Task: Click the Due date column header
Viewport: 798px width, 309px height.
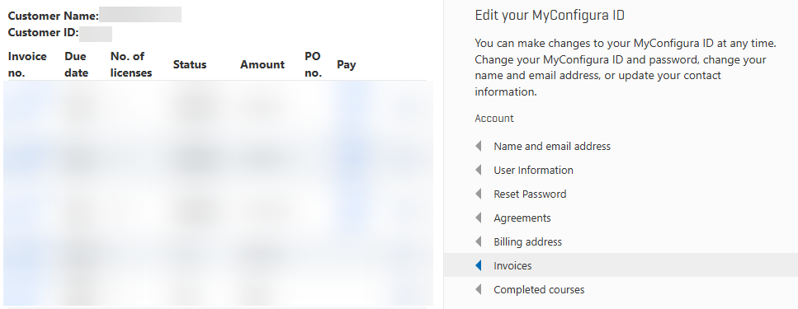Action: click(x=77, y=64)
